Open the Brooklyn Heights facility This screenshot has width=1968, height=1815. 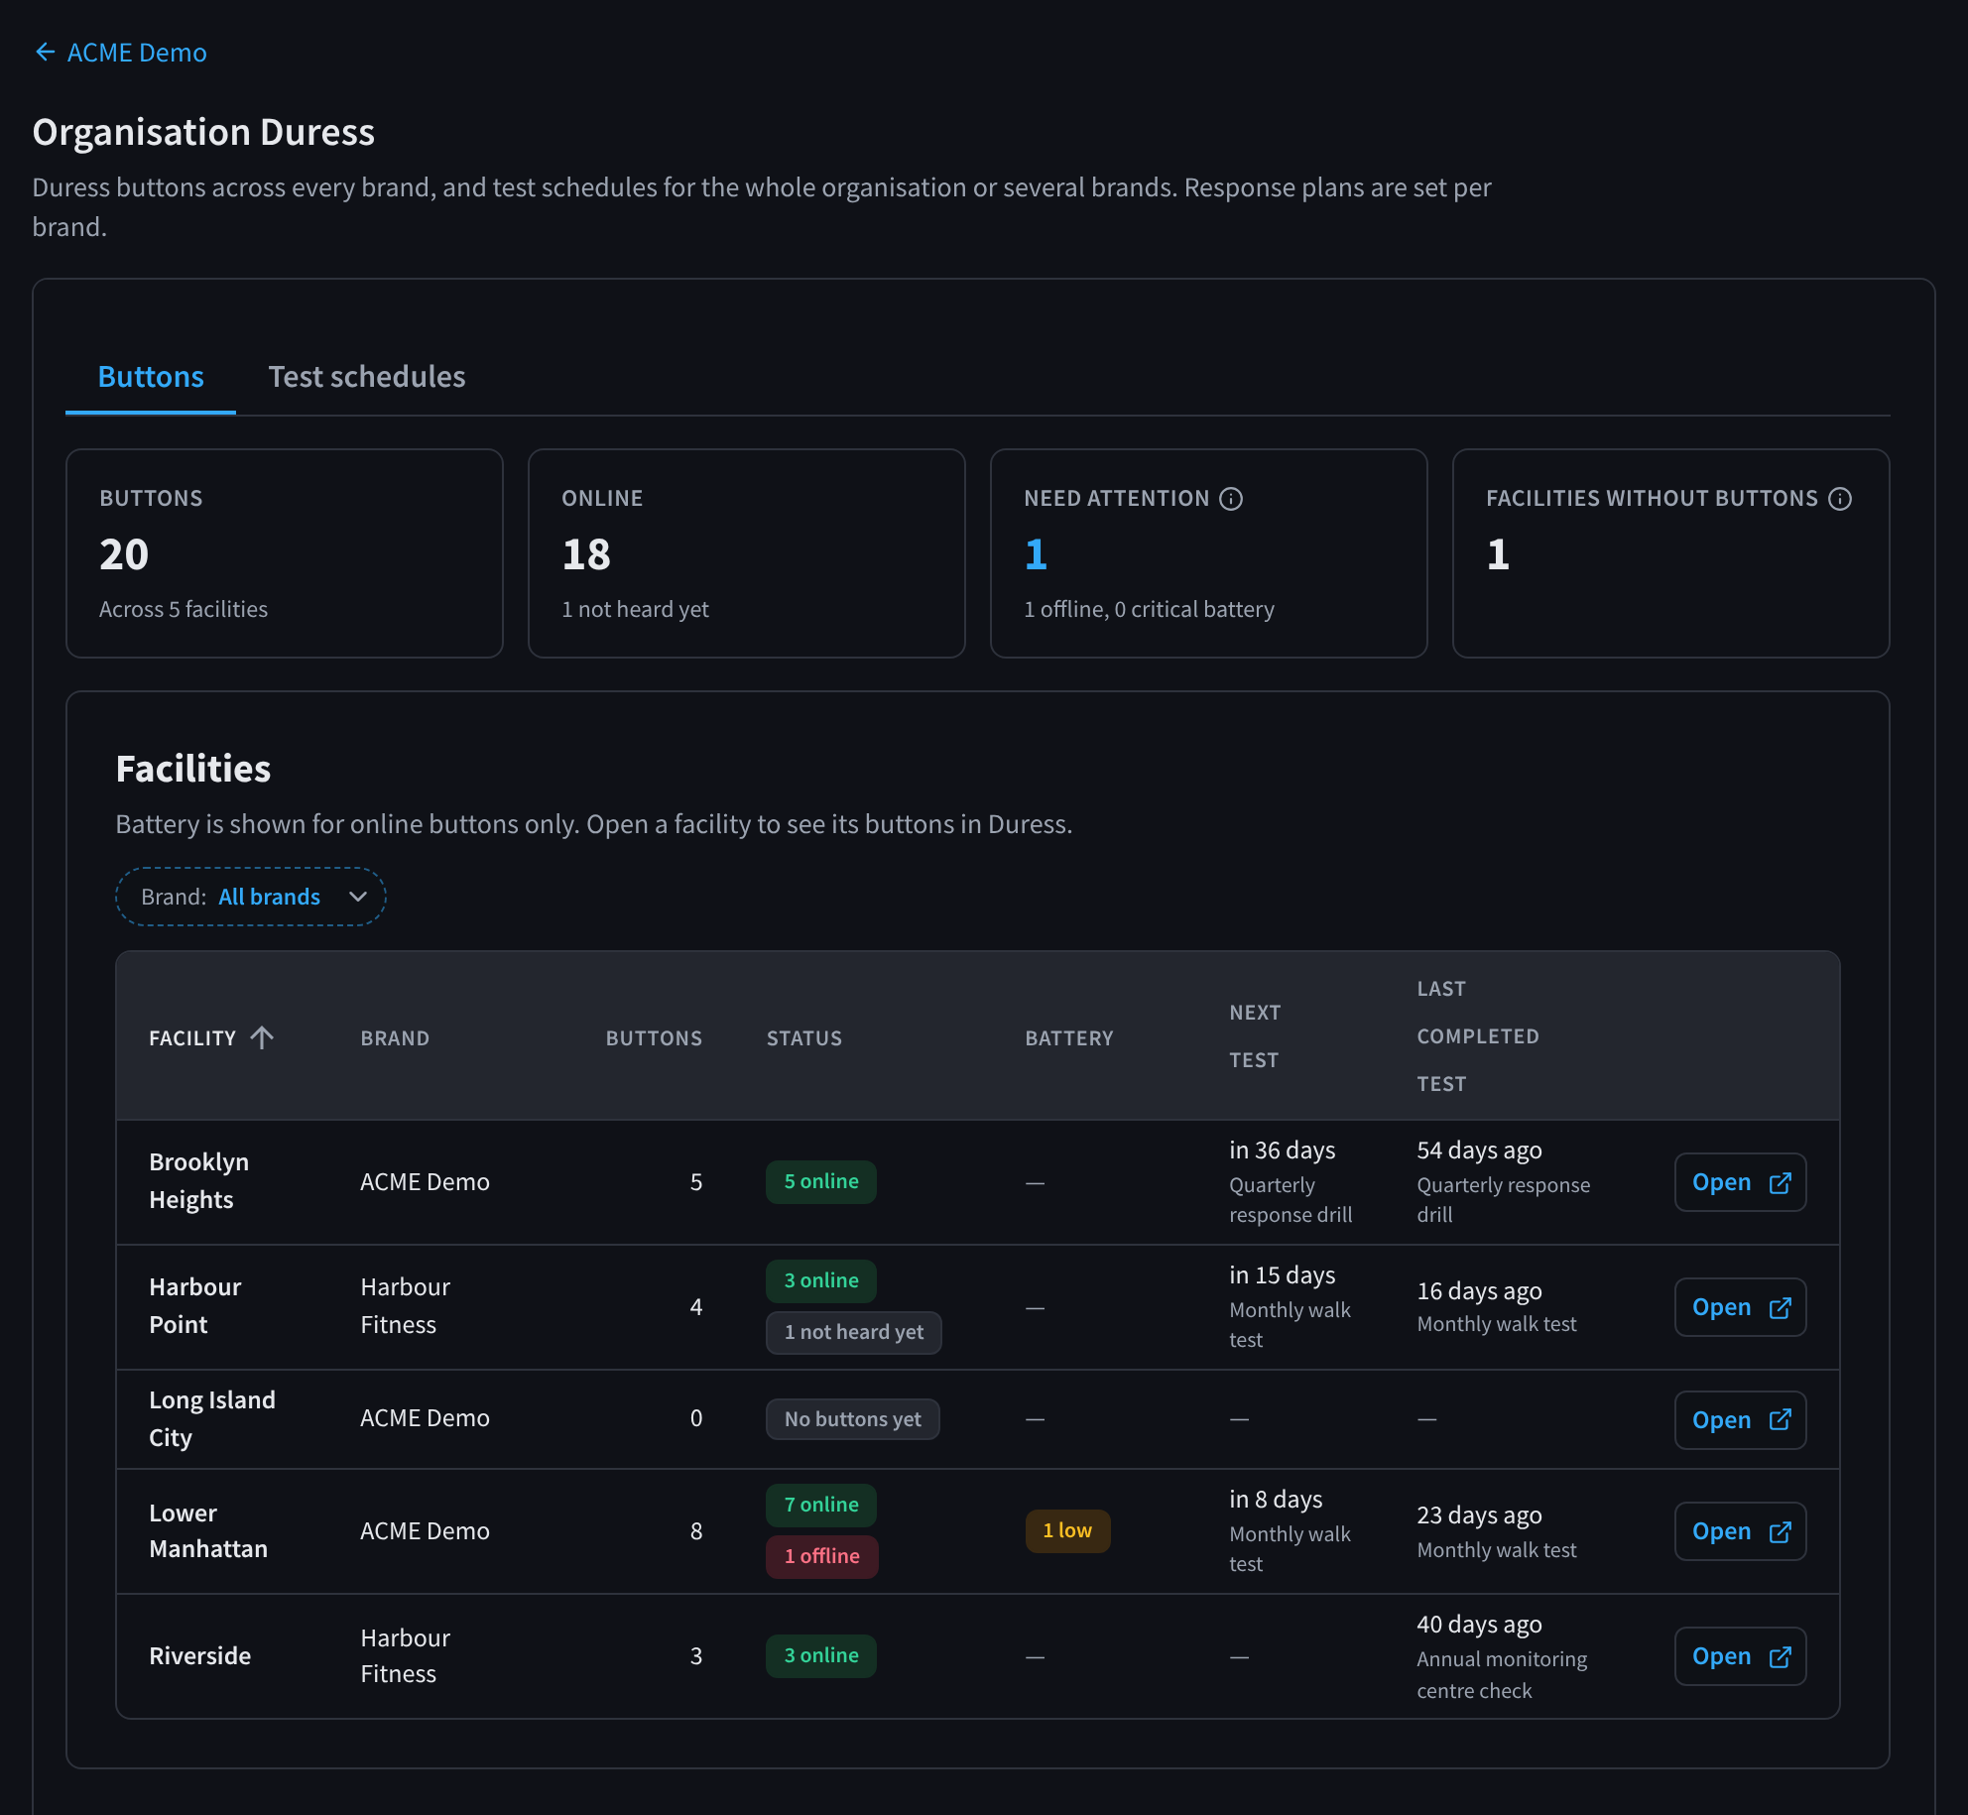[x=1740, y=1182]
